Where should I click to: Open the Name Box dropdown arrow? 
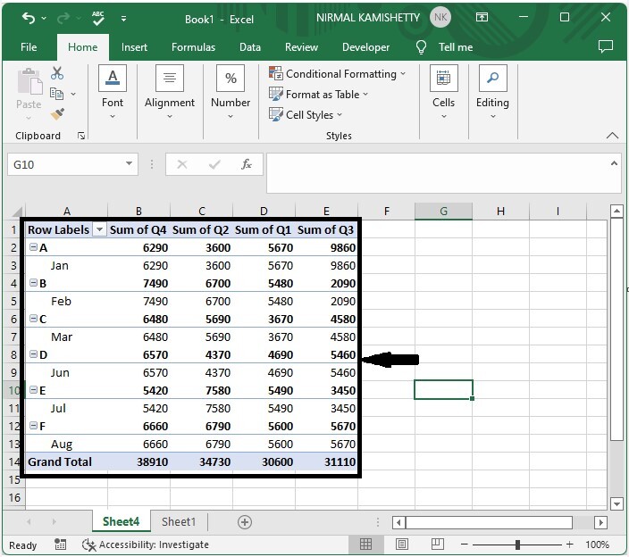129,164
